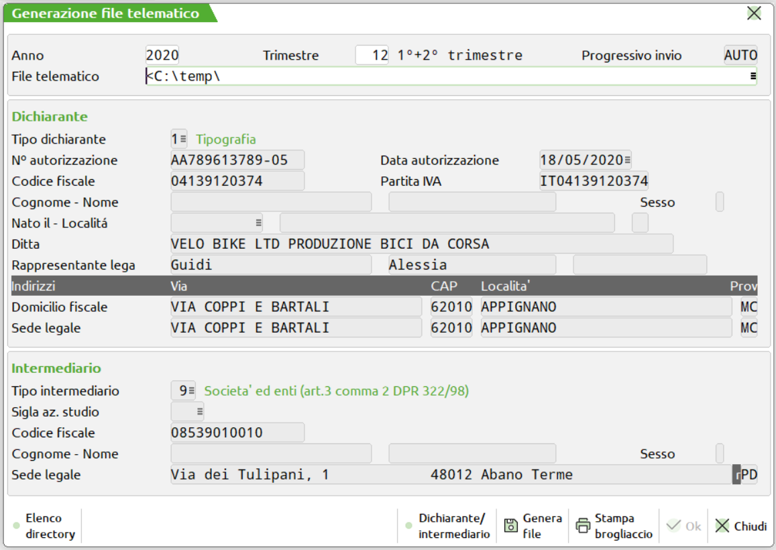The height and width of the screenshot is (550, 776).
Task: Click the Intermediario Codice fiscale field
Action: click(x=237, y=433)
